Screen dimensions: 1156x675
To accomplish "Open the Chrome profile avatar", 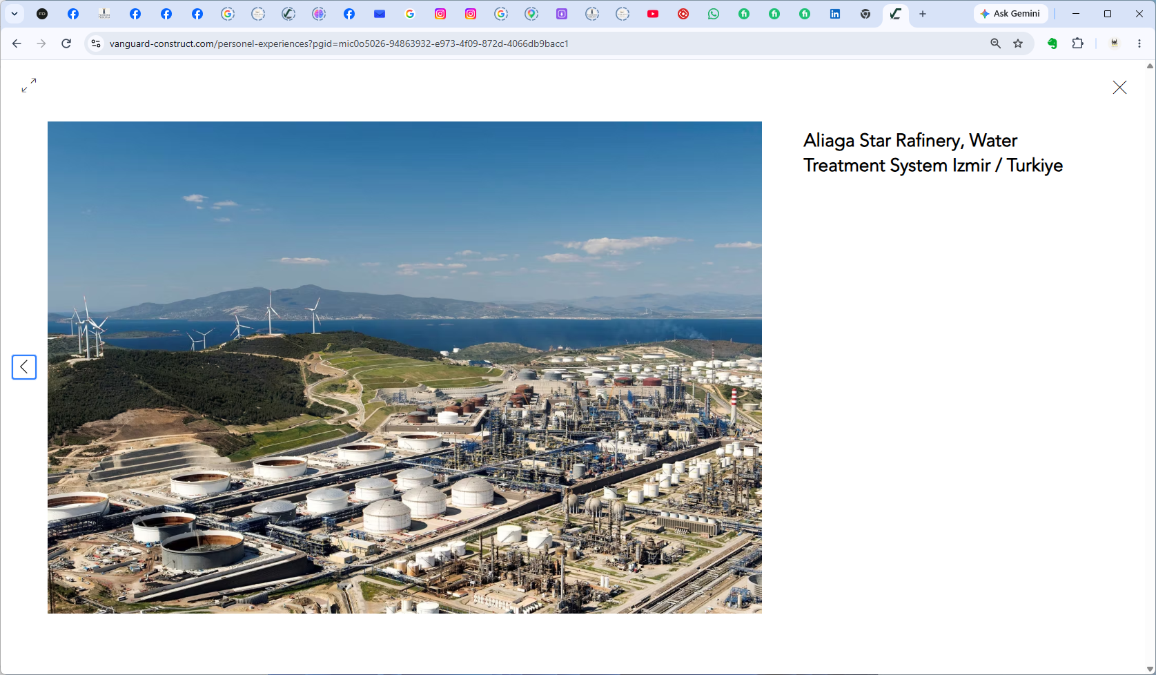I will [1114, 43].
